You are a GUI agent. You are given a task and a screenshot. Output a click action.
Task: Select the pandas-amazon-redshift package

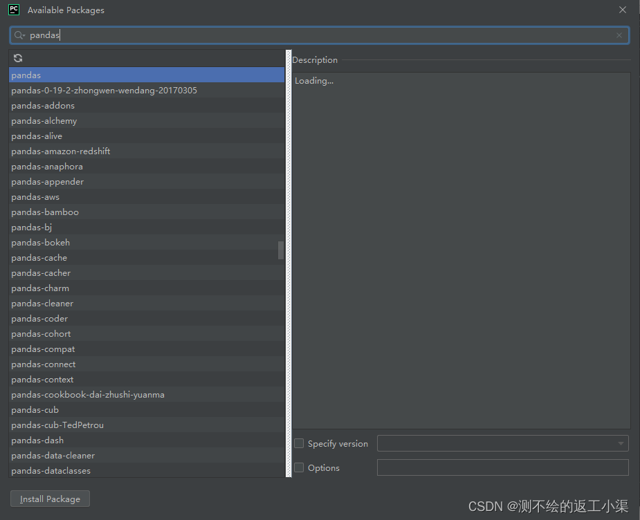coord(147,151)
